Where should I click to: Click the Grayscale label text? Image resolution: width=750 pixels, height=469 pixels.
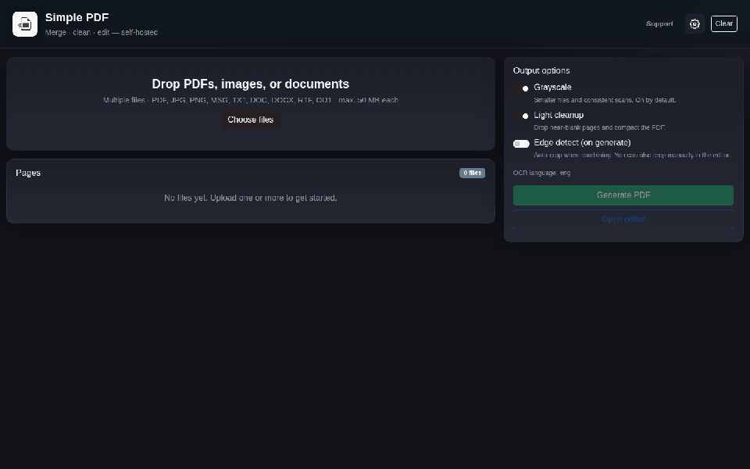tap(552, 87)
